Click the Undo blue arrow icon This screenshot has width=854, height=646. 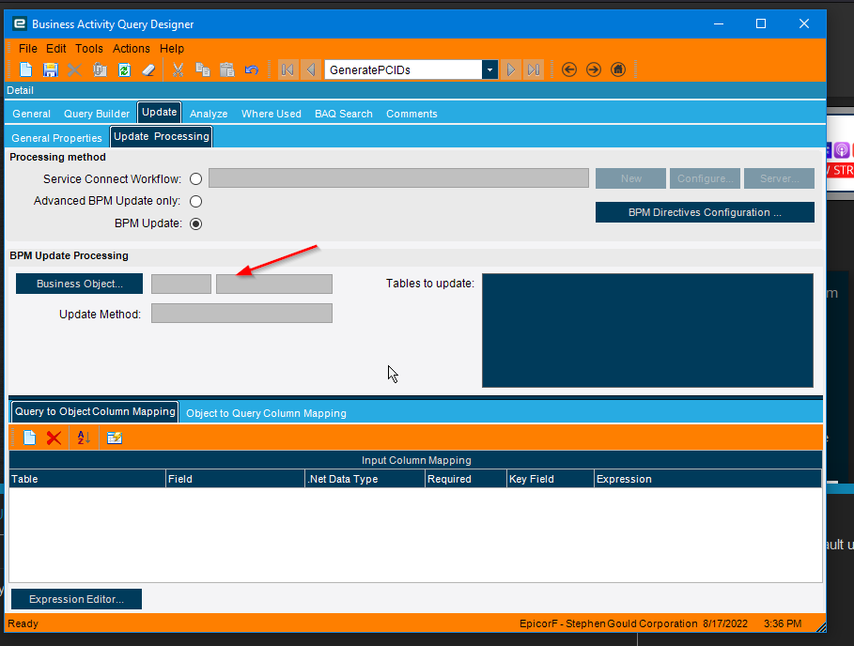[x=251, y=69]
